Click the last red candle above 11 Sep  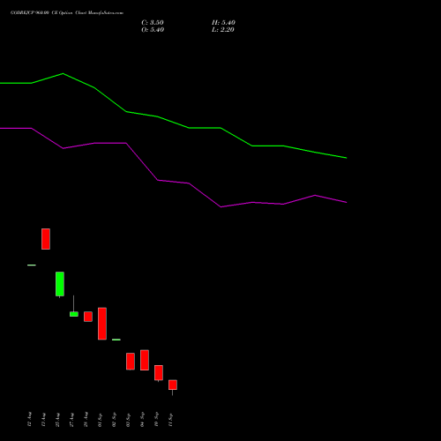pos(173,385)
